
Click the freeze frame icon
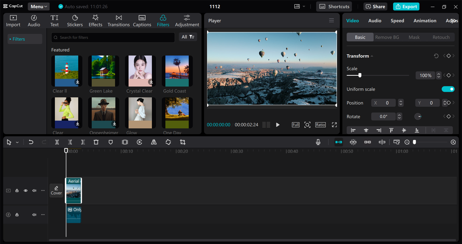tap(125, 142)
